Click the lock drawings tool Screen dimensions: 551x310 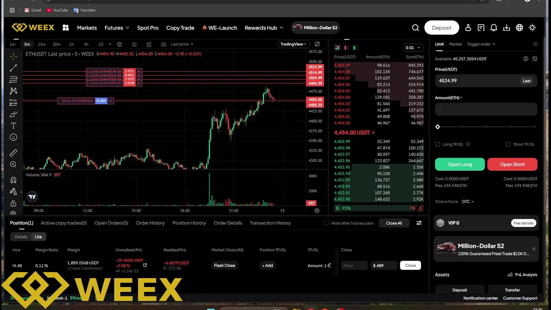13,203
